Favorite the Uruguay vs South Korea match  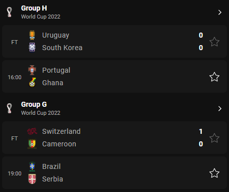[x=214, y=42]
